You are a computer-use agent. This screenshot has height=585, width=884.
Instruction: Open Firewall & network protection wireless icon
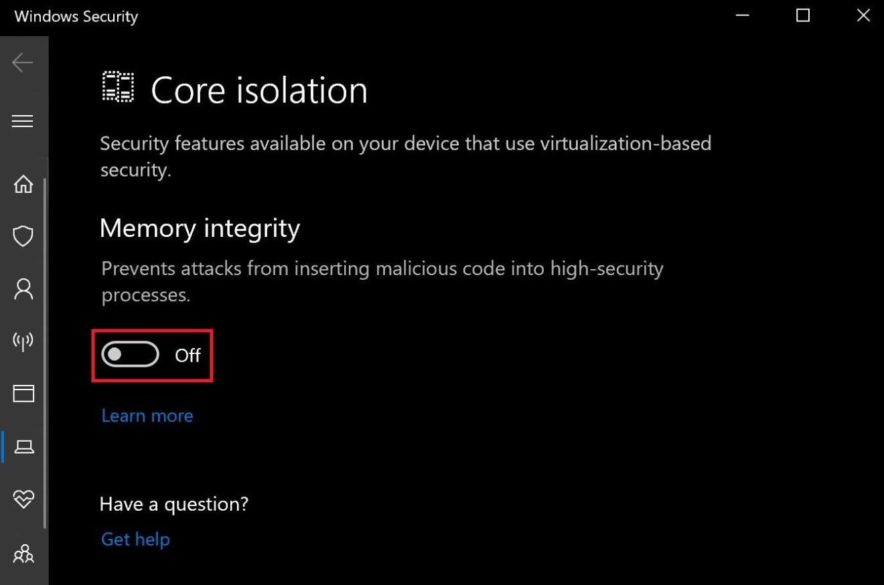click(x=23, y=341)
